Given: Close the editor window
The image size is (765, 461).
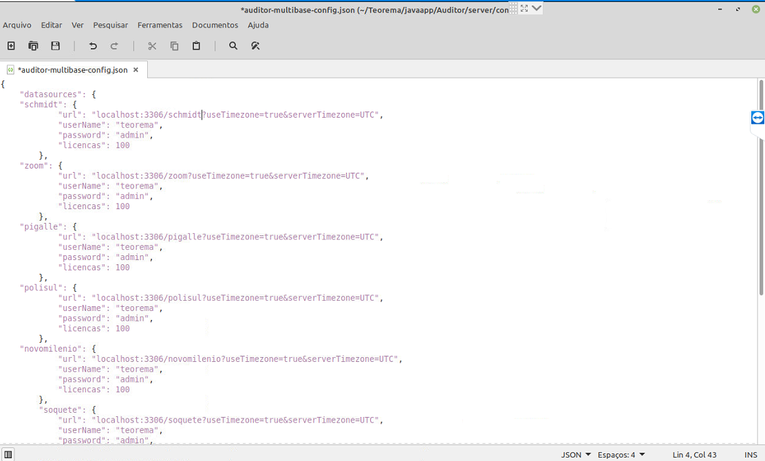Looking at the screenshot, I should [756, 9].
